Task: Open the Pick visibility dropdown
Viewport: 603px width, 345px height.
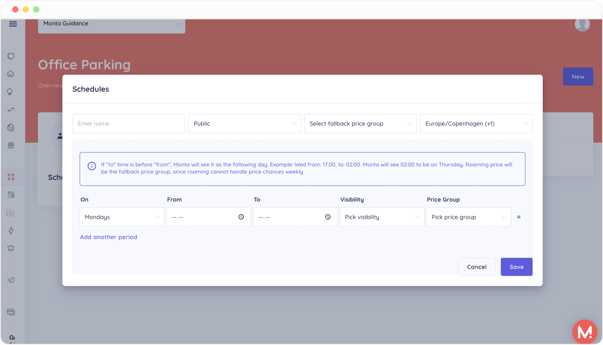Action: point(382,217)
